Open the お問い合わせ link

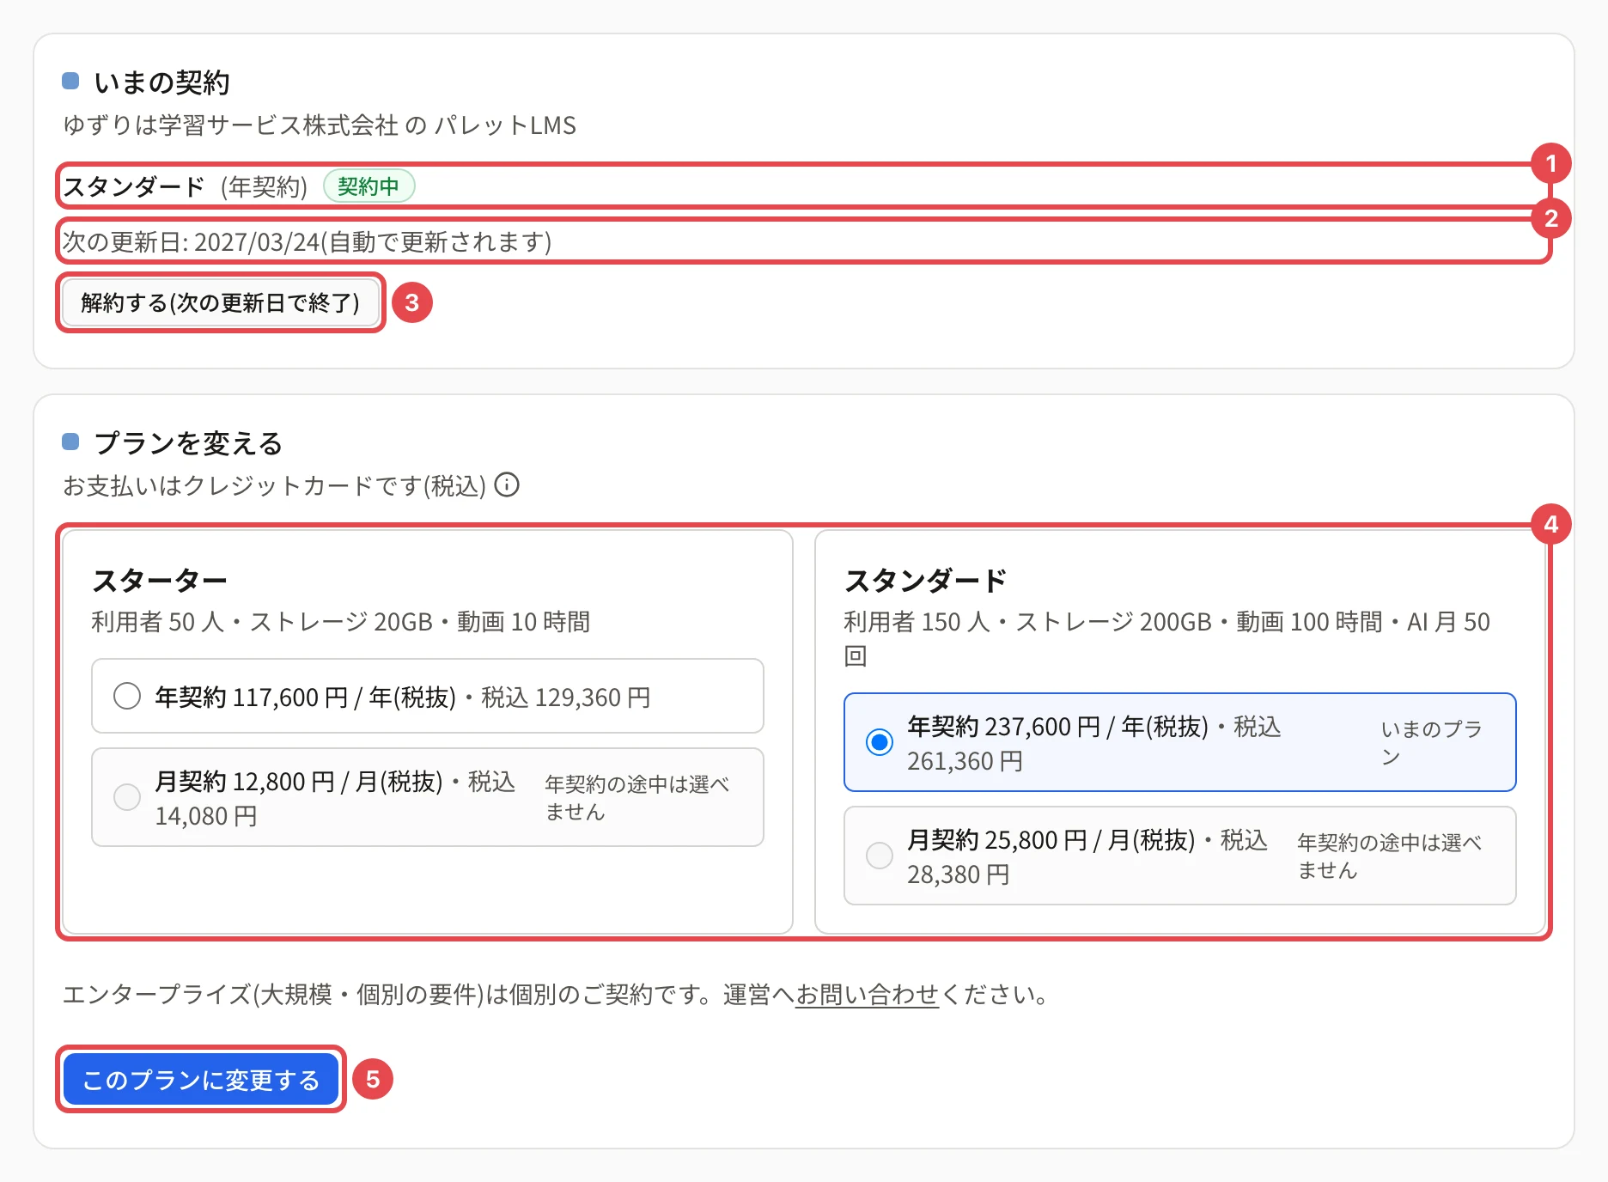pyautogui.click(x=867, y=994)
